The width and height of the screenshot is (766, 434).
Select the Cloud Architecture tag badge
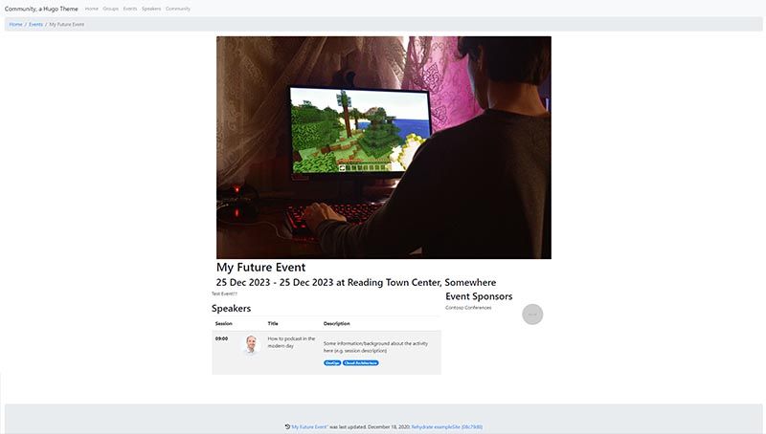(361, 363)
